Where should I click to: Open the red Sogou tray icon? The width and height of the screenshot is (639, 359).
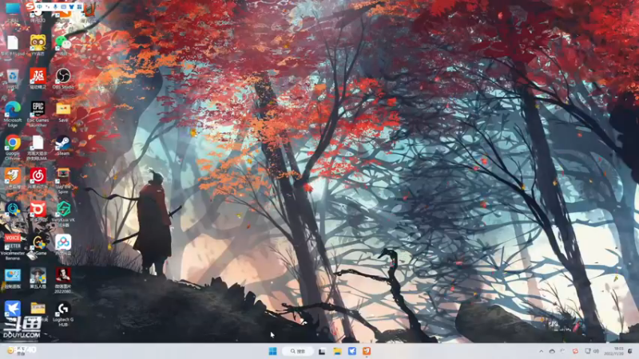(575, 351)
